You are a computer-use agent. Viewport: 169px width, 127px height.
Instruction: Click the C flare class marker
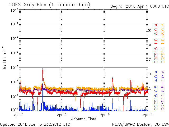[149, 60]
